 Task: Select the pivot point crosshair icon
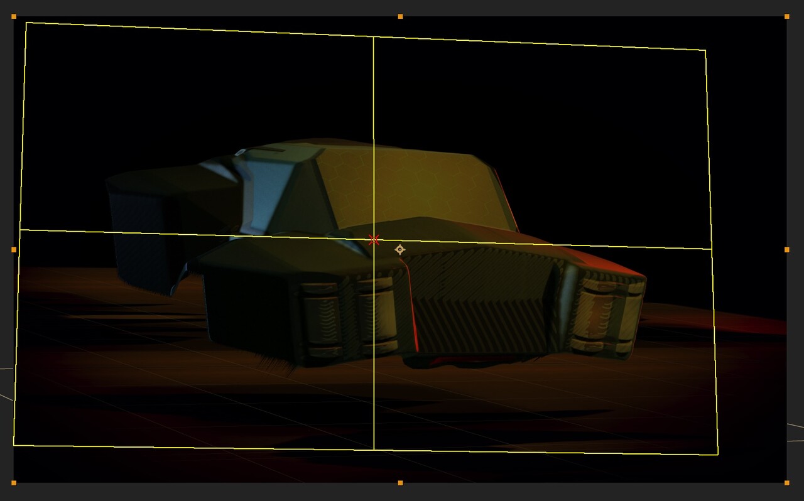[399, 250]
